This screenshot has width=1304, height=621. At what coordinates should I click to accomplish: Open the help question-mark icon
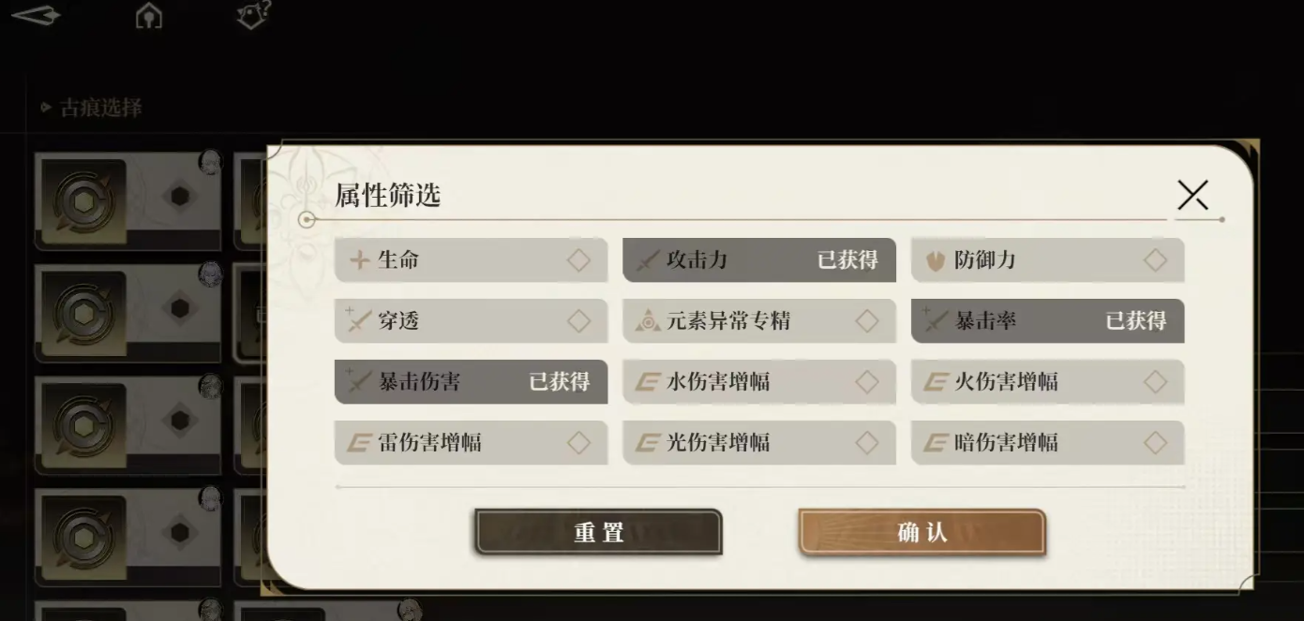pos(253,14)
